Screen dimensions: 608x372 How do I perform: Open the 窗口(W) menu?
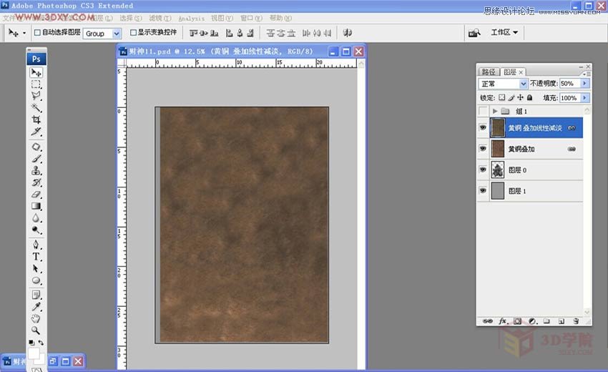point(251,18)
